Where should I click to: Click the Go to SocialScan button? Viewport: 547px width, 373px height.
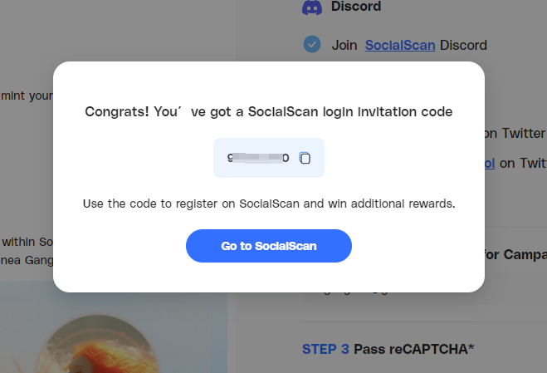pos(269,246)
